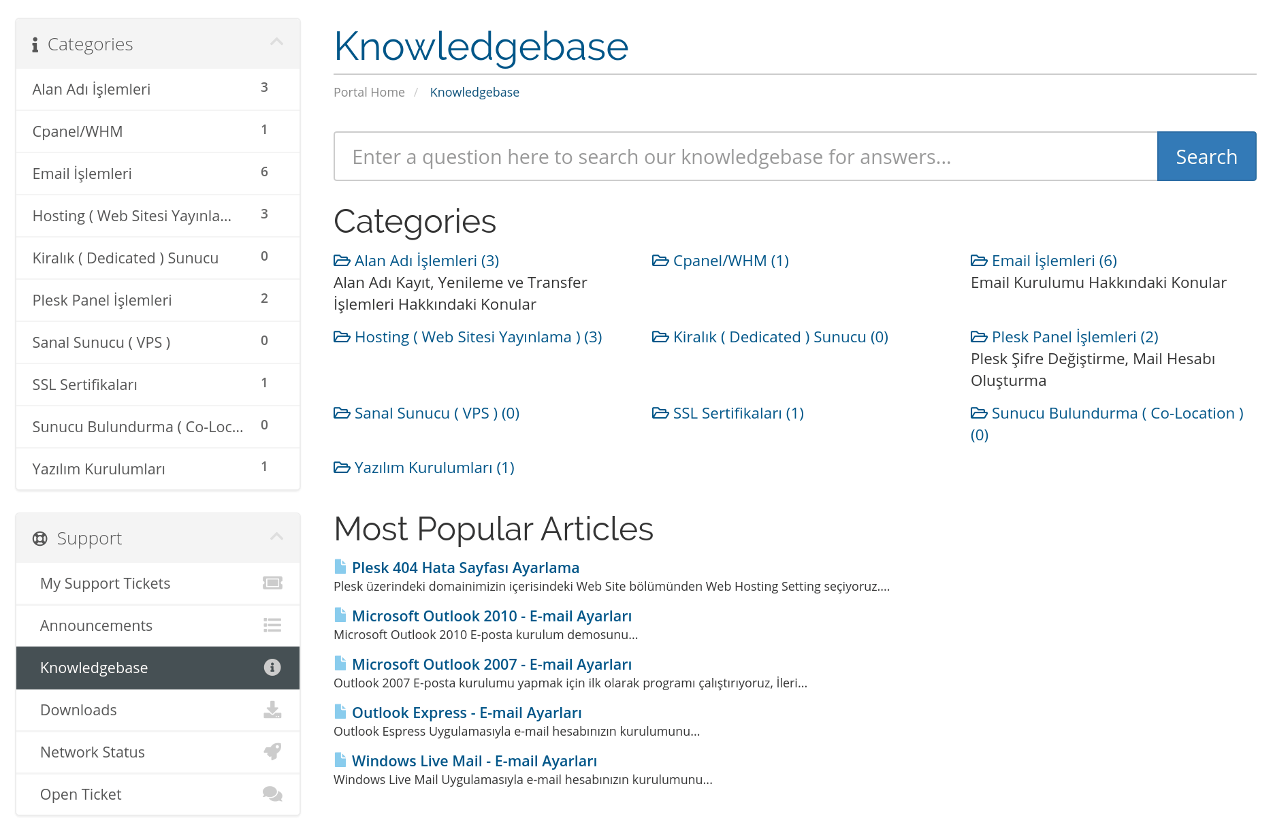
Task: Read Plesk 404 Hata Sayfası Ayarlama article
Action: (x=466, y=568)
